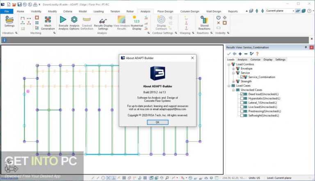Select the Display tab in Results View
Viewport: 315px width, 181px height.
[x=268, y=60]
